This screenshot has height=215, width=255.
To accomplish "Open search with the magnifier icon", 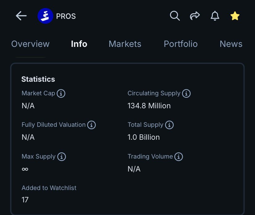I will (x=175, y=16).
